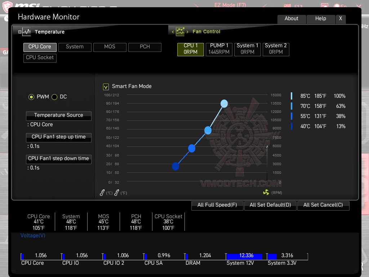
Task: Enable Smart Fan Mode checkbox
Action: coord(106,87)
